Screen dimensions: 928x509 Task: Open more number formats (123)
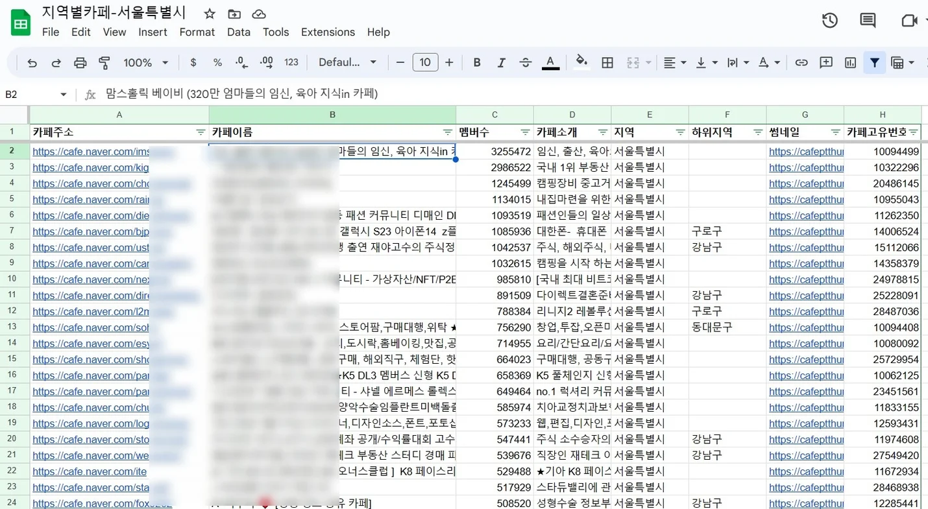point(291,63)
